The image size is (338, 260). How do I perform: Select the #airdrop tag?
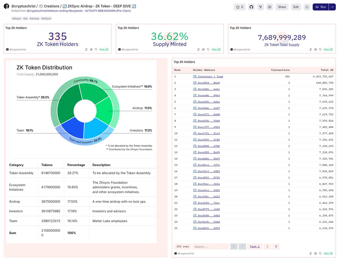point(34,19)
